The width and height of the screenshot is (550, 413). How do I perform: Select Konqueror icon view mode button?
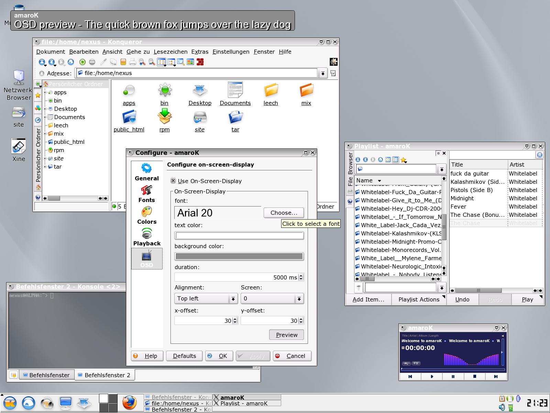(161, 62)
